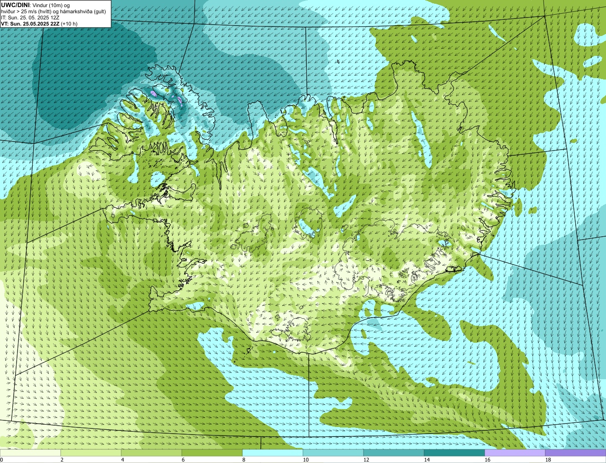Viewport: 606px width, 463px height.
Task: Select the 'VT: Sun. 25.05.2025 22Z (+10 h)' line
Action: click(39, 23)
